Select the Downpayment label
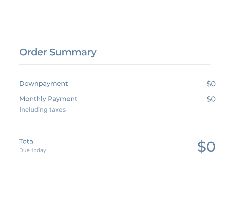 pyautogui.click(x=43, y=84)
